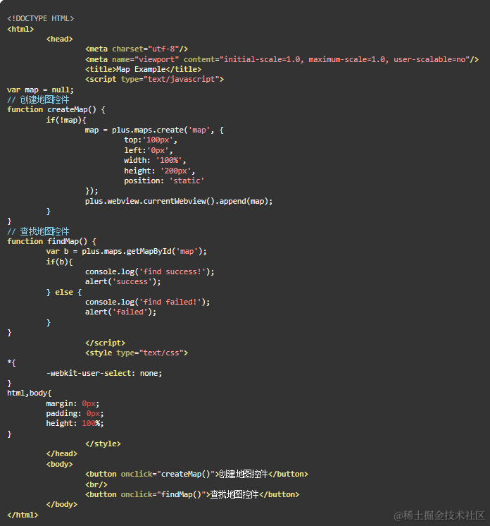Click the opening <head> tag
The image size is (490, 526).
[x=60, y=39]
